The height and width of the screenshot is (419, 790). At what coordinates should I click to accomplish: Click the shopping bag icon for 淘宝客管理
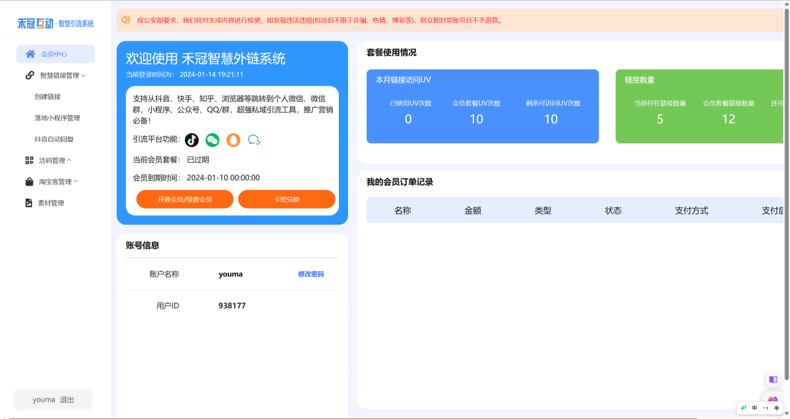tap(29, 182)
